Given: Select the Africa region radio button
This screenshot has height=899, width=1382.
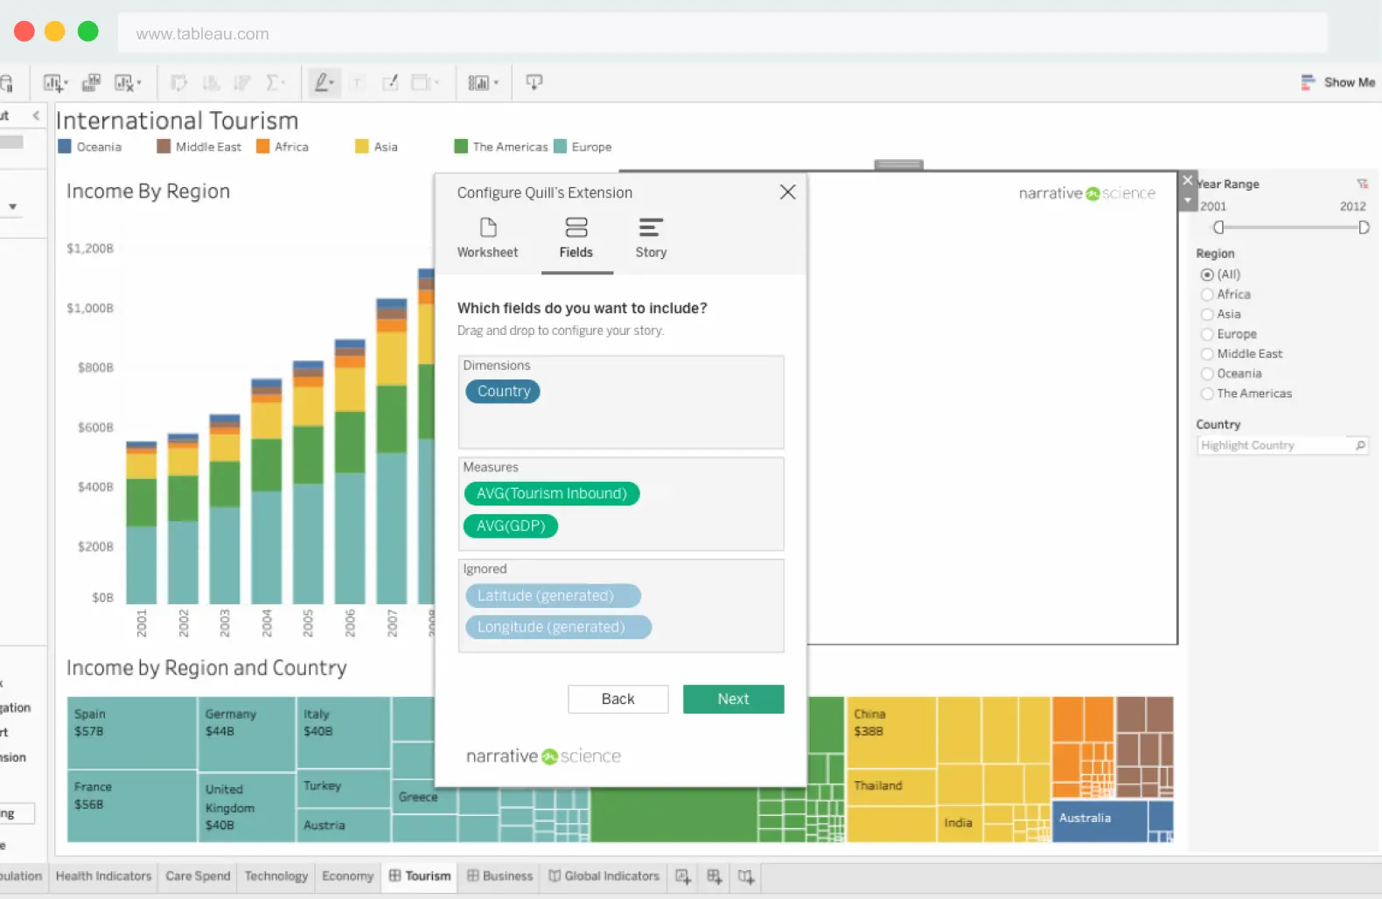Looking at the screenshot, I should 1207,295.
